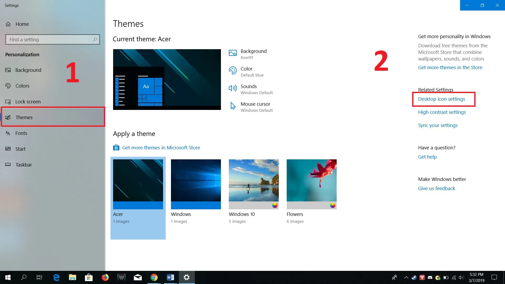Switch to Microsoft Word on taskbar
The height and width of the screenshot is (284, 505).
[x=170, y=277]
